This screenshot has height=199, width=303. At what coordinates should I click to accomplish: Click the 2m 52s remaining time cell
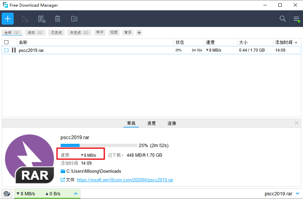point(197,50)
